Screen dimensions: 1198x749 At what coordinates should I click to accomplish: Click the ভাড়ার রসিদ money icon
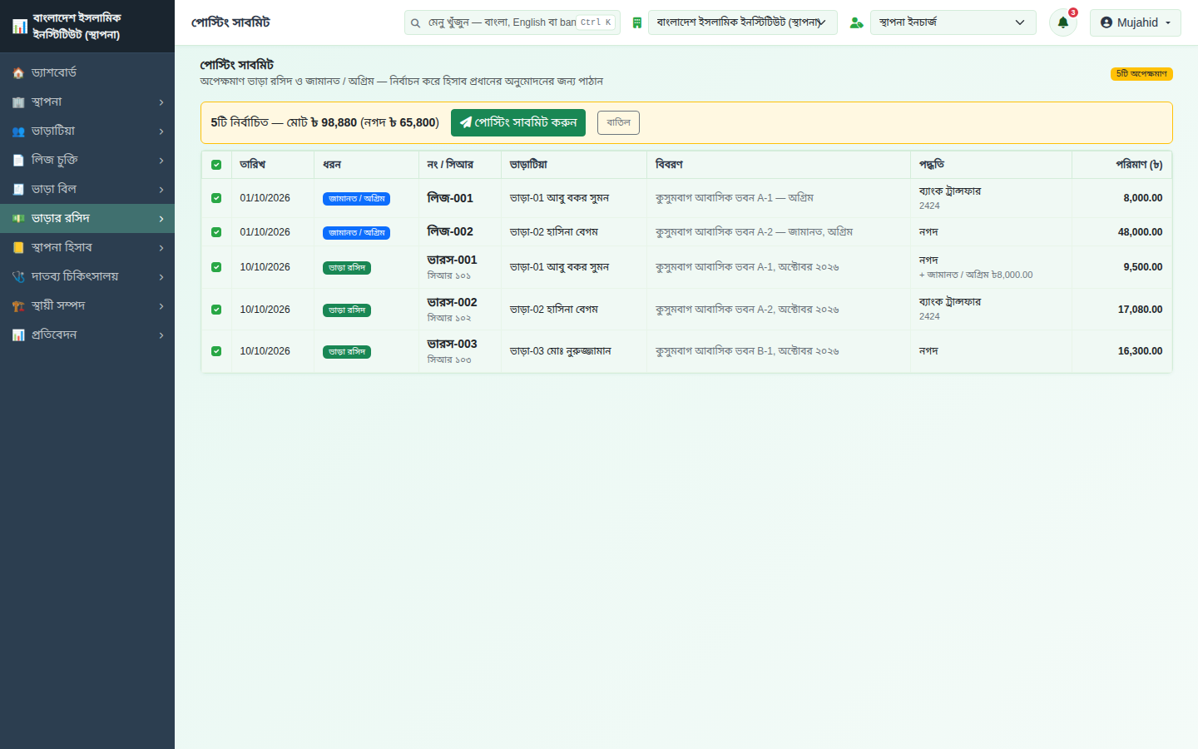[x=18, y=219]
